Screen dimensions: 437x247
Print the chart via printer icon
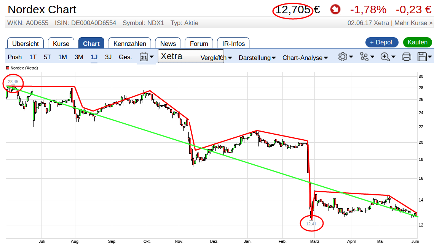tap(406, 57)
